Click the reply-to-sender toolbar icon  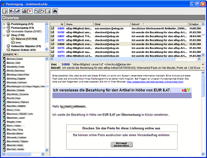click(x=12, y=11)
